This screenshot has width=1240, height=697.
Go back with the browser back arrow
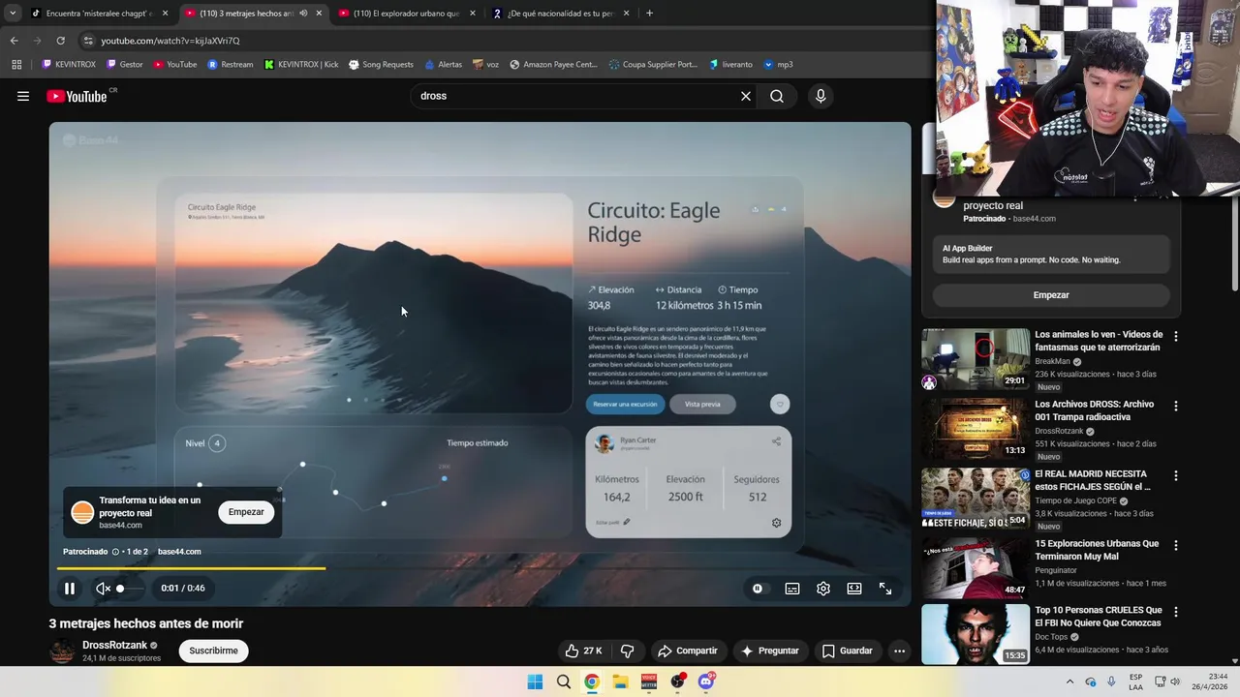pos(14,41)
